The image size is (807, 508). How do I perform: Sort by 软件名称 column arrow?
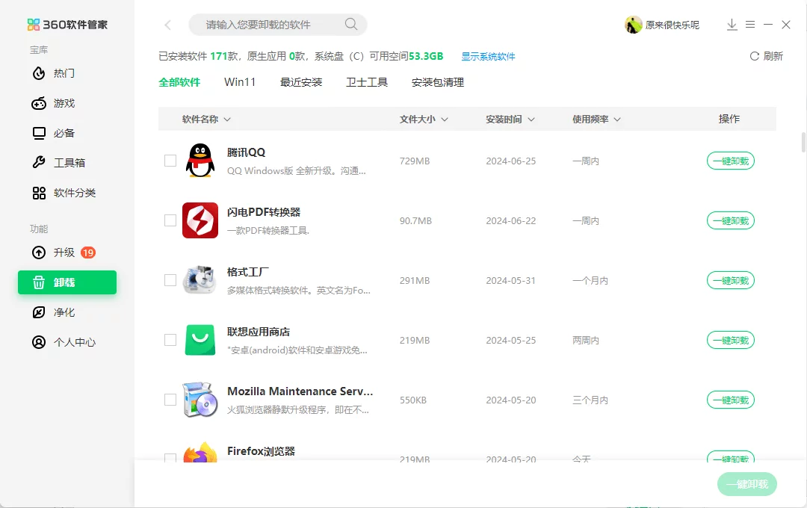227,120
